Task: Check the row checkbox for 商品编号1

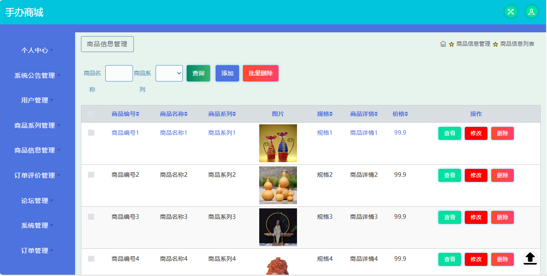Action: 91,133
